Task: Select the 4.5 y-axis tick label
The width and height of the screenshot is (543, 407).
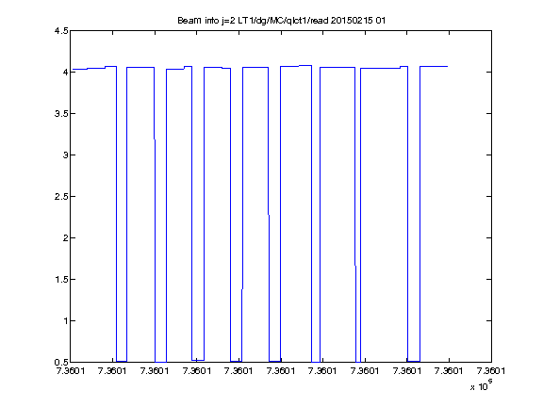Action: coord(61,31)
